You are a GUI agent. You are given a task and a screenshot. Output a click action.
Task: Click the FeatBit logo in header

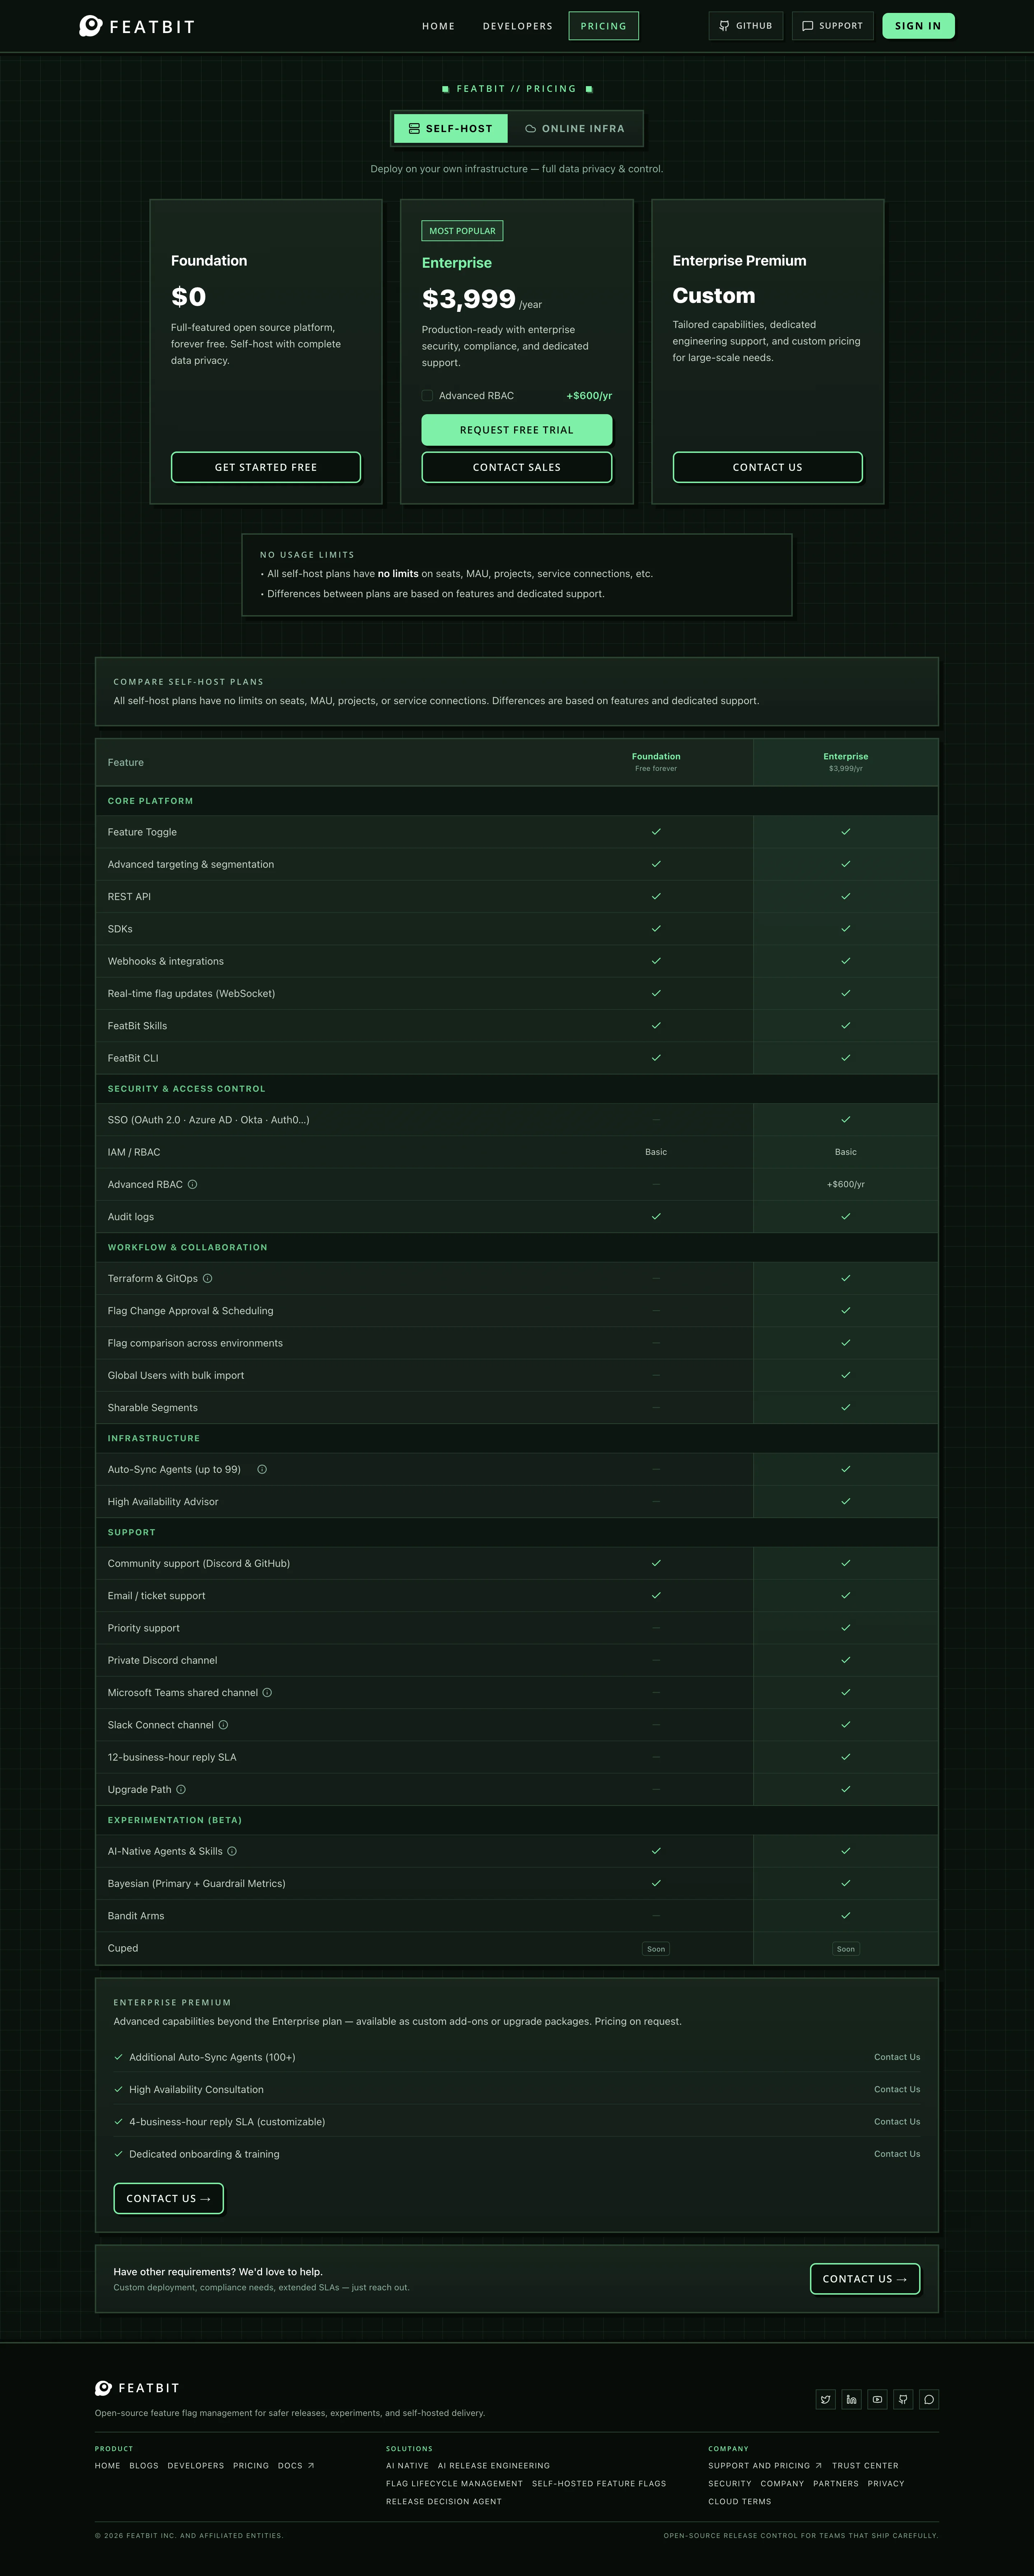click(137, 26)
